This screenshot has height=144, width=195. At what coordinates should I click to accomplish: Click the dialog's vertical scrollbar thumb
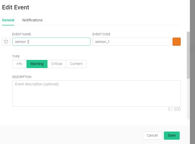188,55
